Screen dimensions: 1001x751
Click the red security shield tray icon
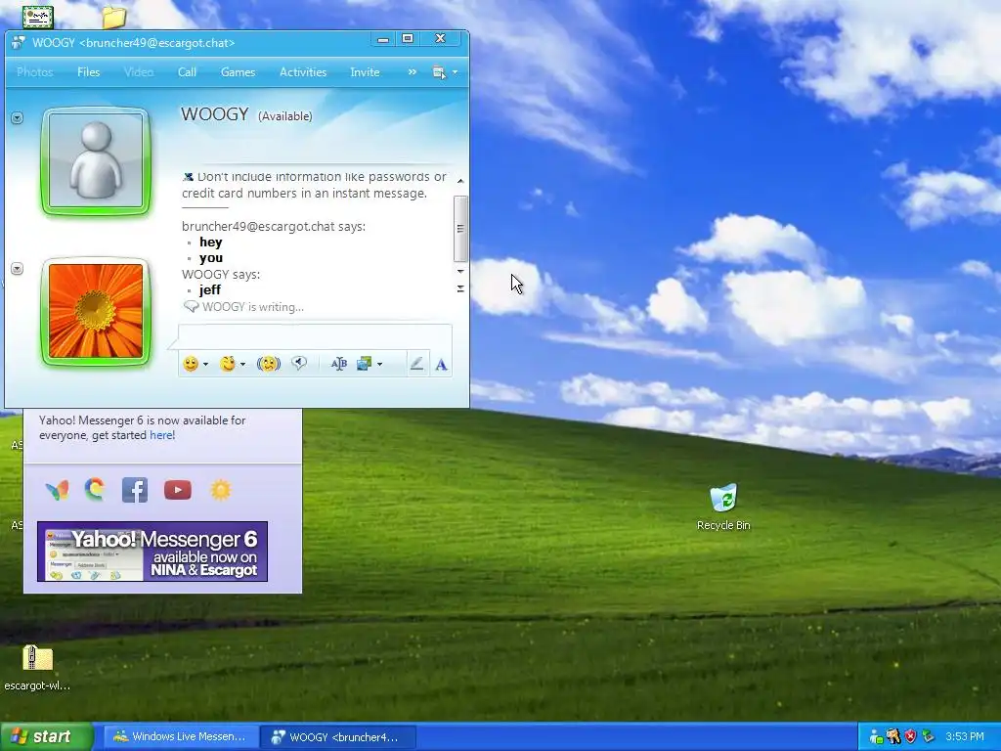click(910, 737)
